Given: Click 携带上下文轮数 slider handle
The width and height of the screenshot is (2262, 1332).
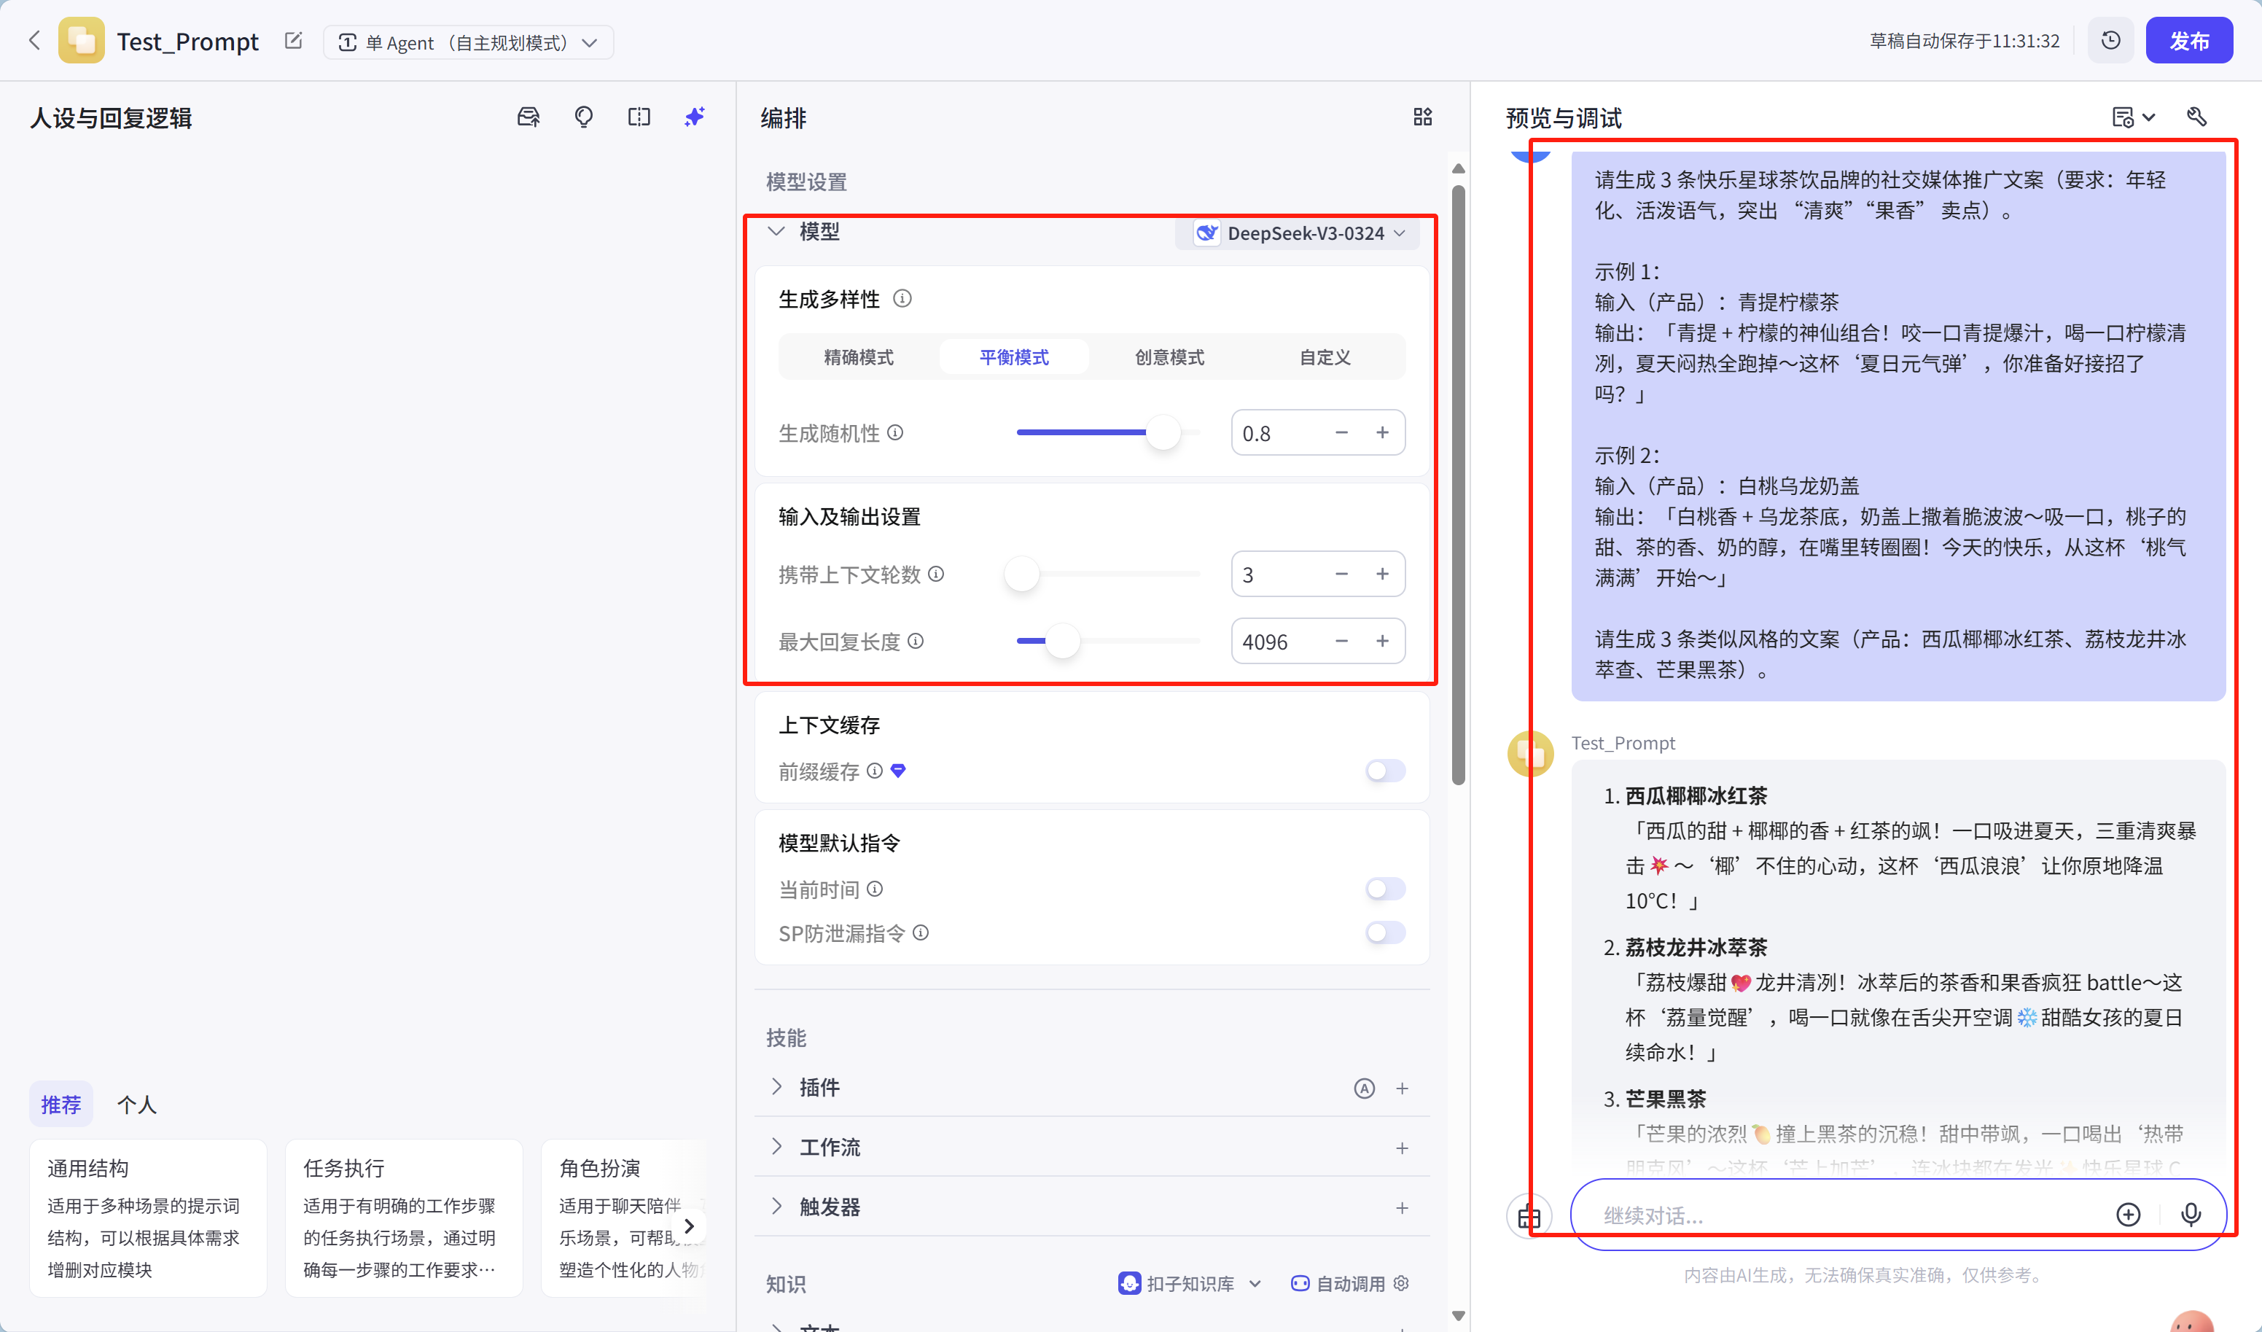Looking at the screenshot, I should [x=1021, y=574].
